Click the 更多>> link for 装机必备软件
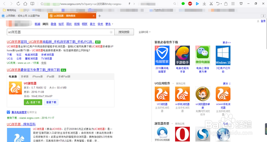Image resolution: width=267 pixels, height=142 pixels. tap(227, 42)
